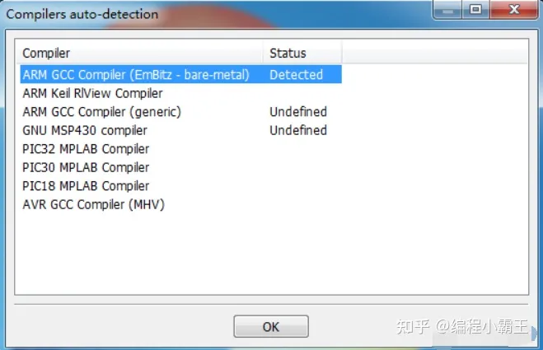The width and height of the screenshot is (543, 350).
Task: Click blank header area right of Status
Action: [x=434, y=54]
